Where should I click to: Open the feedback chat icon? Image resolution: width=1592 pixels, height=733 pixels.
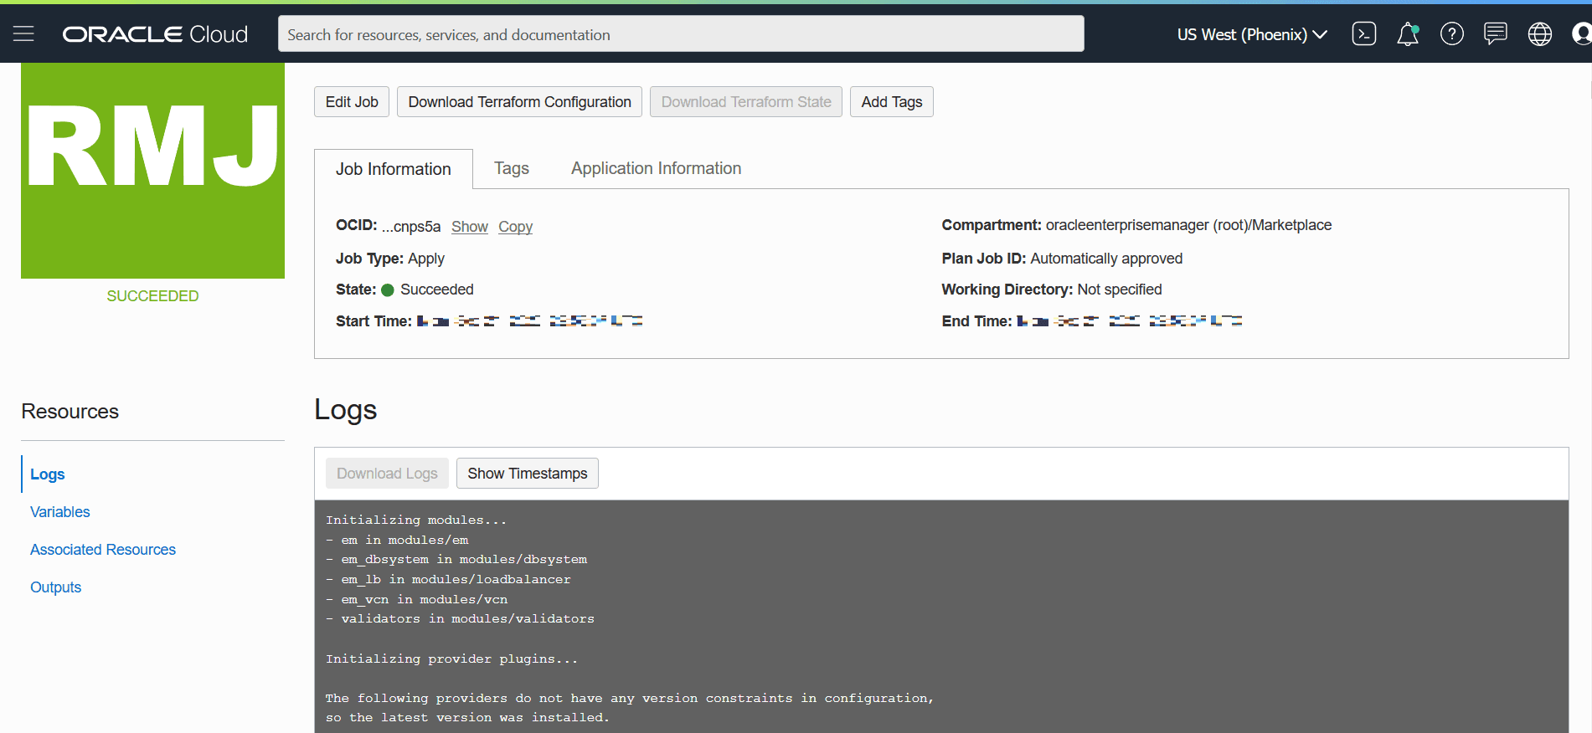1495,34
